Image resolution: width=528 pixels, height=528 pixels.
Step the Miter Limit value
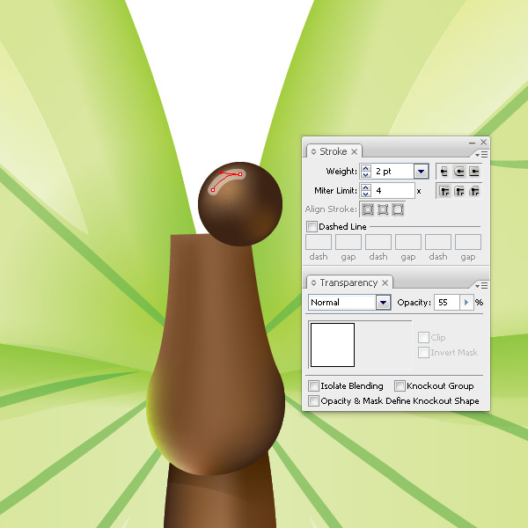click(x=366, y=191)
